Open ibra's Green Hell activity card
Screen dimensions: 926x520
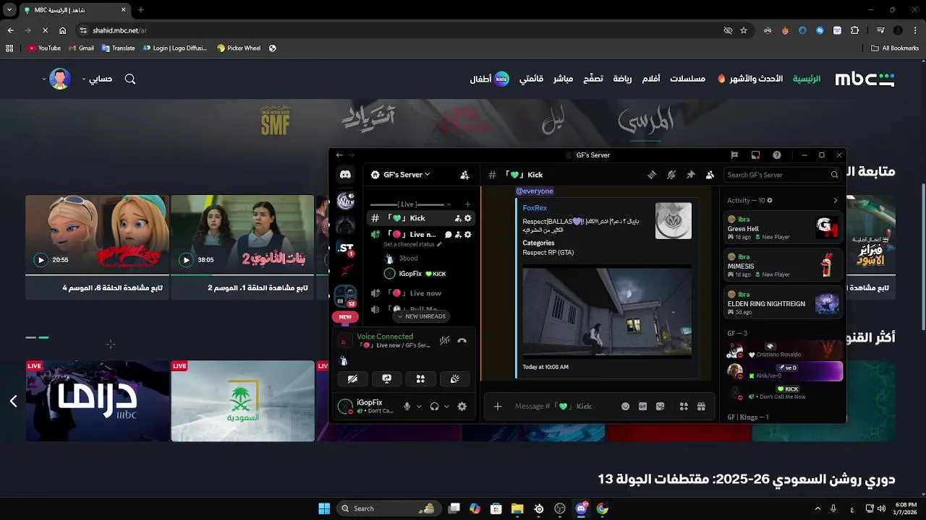783,227
